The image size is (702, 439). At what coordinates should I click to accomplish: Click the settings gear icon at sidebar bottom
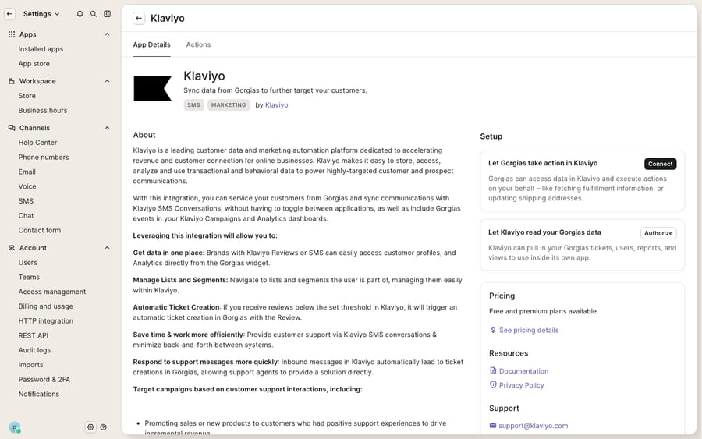[x=91, y=427]
